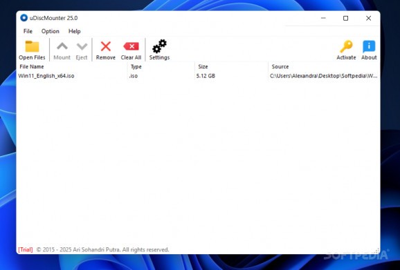The height and width of the screenshot is (270, 400).
Task: Mount the selected disc image
Action: [x=62, y=50]
